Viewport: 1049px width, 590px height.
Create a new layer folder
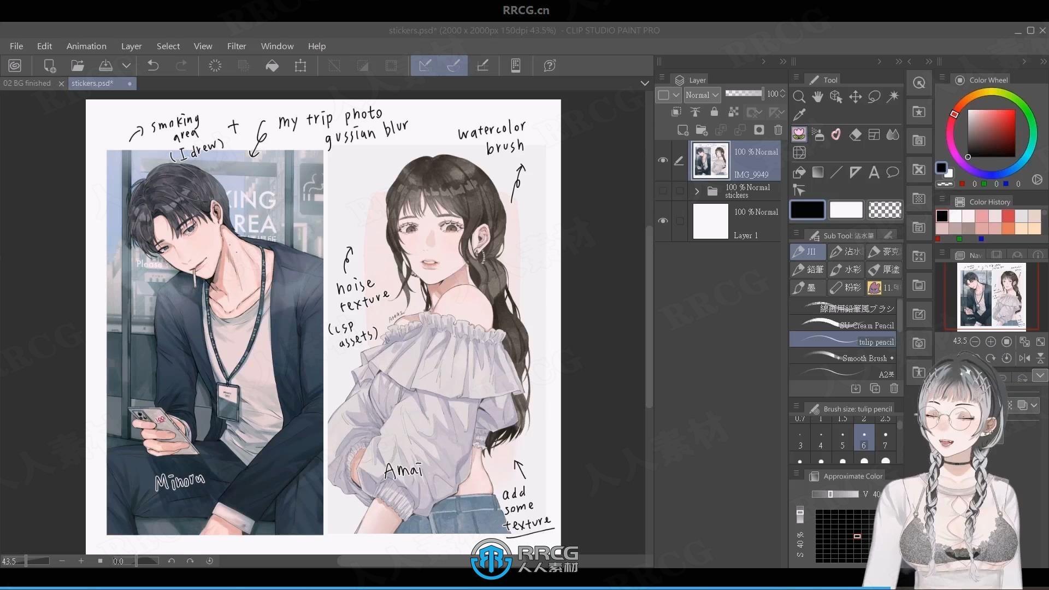coord(702,130)
